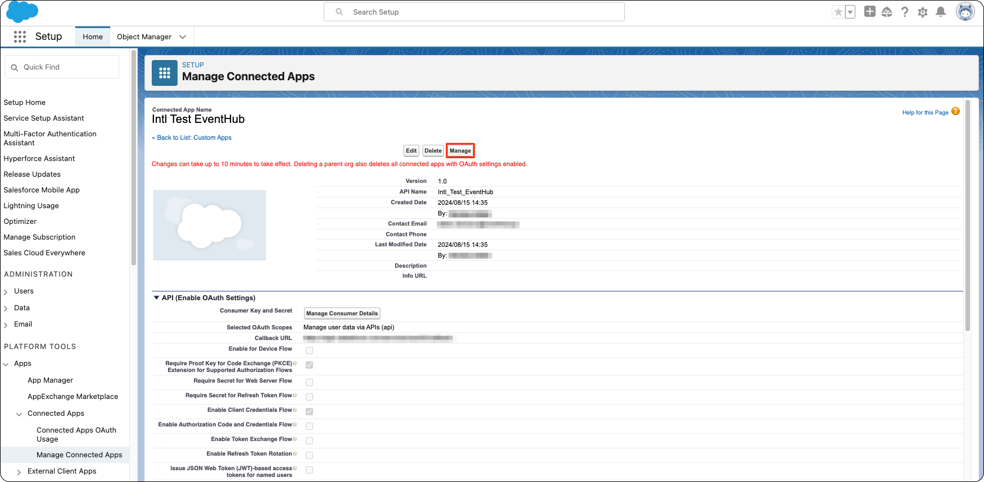Toggle Enable Client Credentials Flow checkbox
Viewport: 984px width, 482px height.
[309, 411]
